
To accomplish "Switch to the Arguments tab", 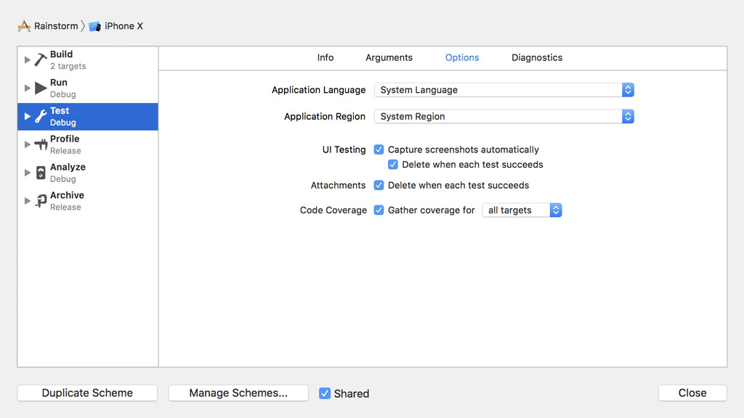I will pyautogui.click(x=389, y=57).
